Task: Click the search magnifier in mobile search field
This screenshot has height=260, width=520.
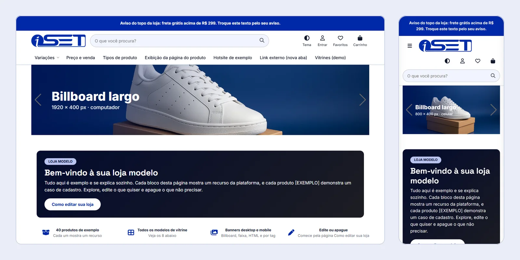Action: (x=493, y=76)
